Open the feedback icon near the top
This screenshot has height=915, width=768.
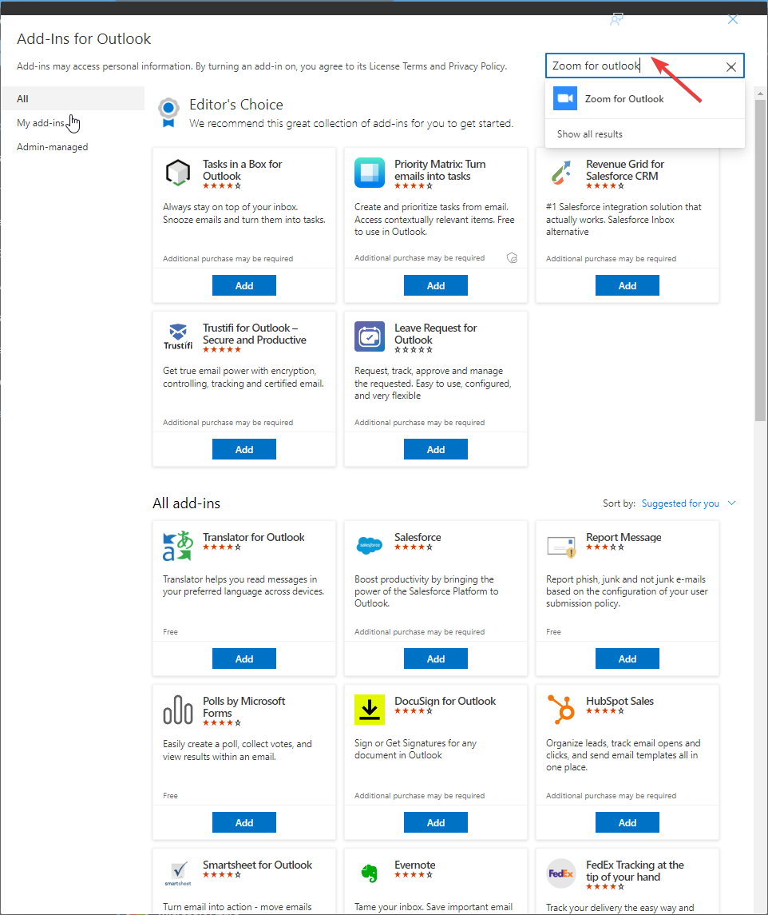coord(616,20)
